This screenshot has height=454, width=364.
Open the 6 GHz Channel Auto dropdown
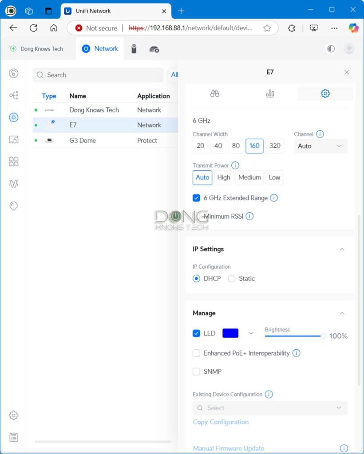320,146
